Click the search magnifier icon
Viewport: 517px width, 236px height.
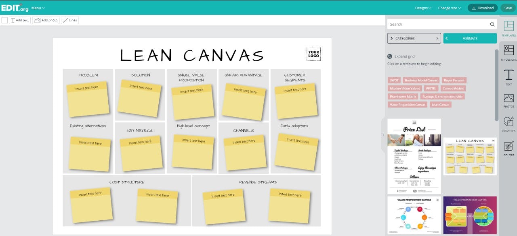[x=492, y=24]
